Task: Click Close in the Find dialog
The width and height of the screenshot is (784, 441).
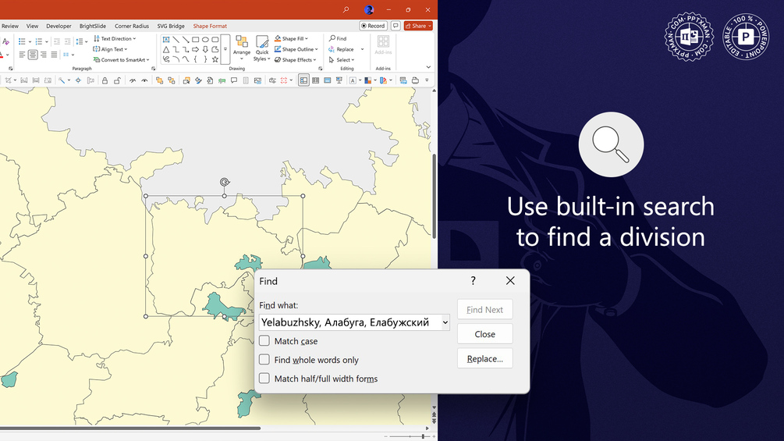Action: point(484,334)
